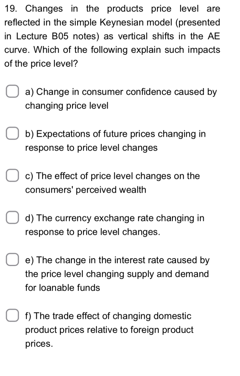
Task: Click the text of option f
Action: tap(108, 330)
